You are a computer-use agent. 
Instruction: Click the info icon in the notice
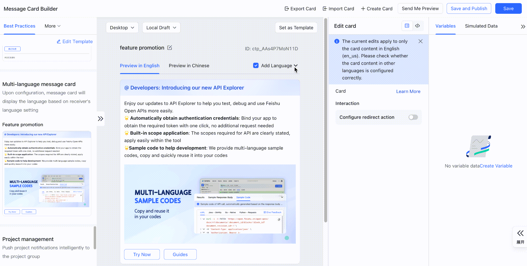[x=337, y=41]
